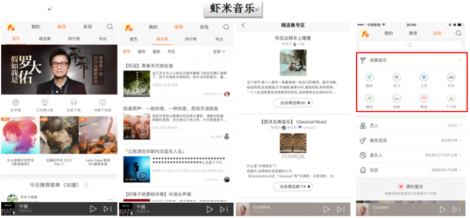Viewport: 470px width, 218px height.
Task: Open the CLASSICAL album cover
Action: pyautogui.click(x=293, y=146)
